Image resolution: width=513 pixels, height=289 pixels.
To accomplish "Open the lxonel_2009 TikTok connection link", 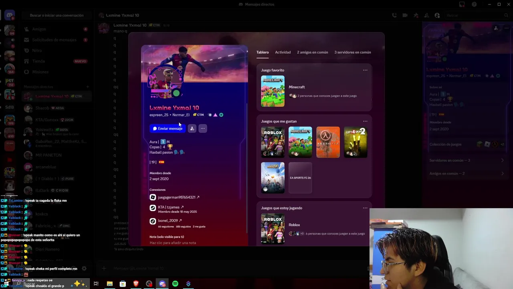I will click(x=170, y=220).
